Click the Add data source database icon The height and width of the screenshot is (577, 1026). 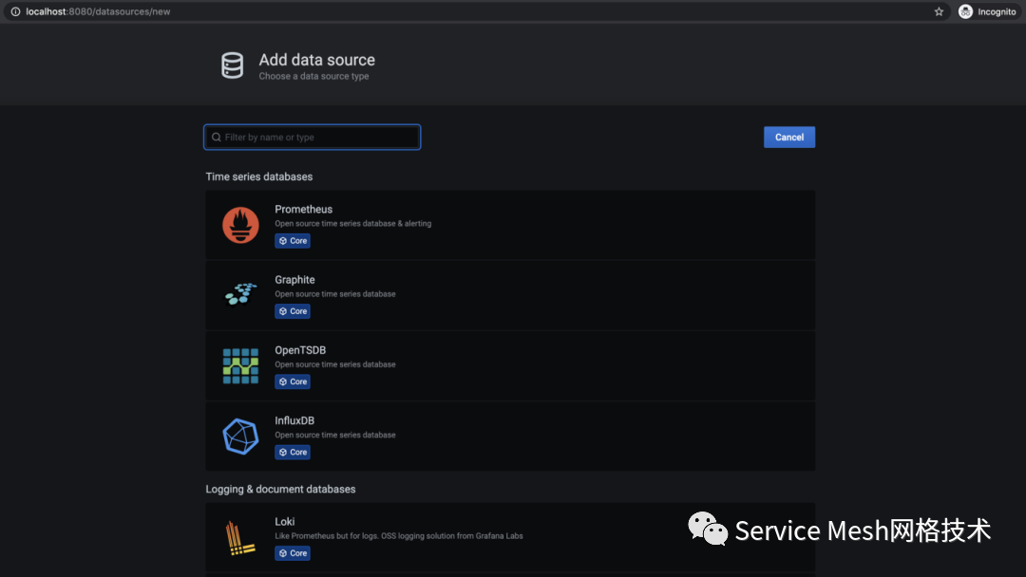coord(233,65)
